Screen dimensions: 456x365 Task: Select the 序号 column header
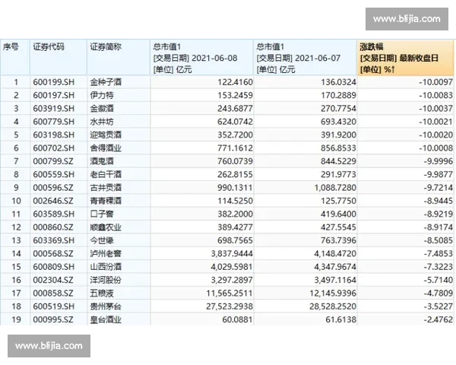[15, 58]
